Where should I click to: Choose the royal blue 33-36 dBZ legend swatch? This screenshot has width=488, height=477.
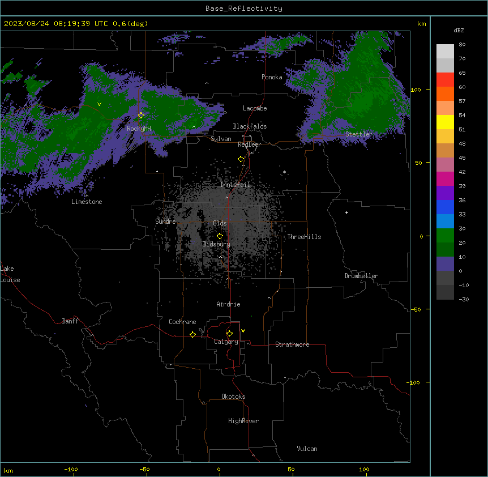point(445,207)
